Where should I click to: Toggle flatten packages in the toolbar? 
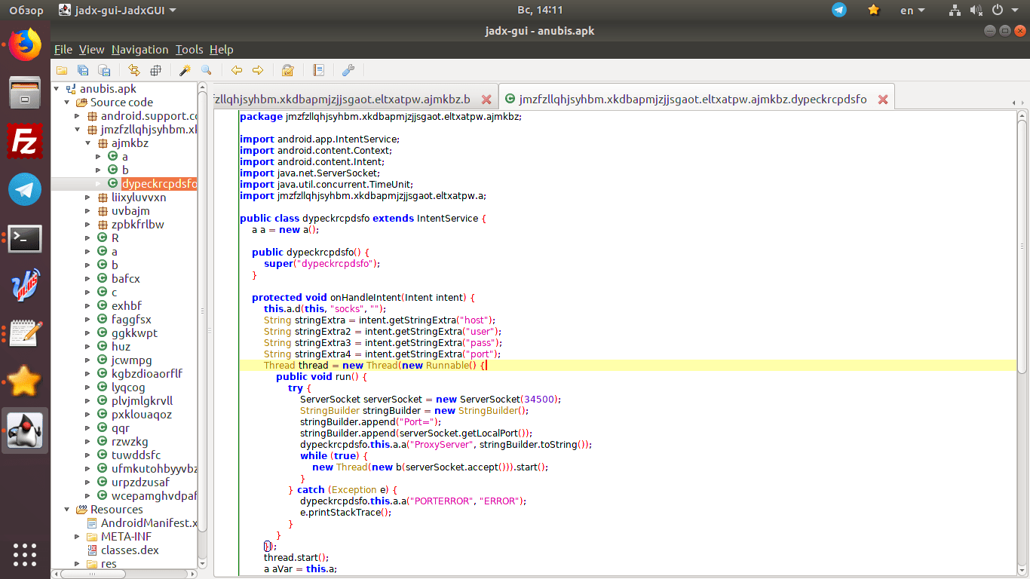155,70
